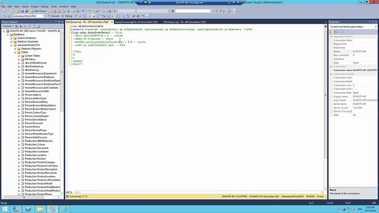Select the Person.Address table
The width and height of the screenshot is (379, 213).
click(x=33, y=95)
